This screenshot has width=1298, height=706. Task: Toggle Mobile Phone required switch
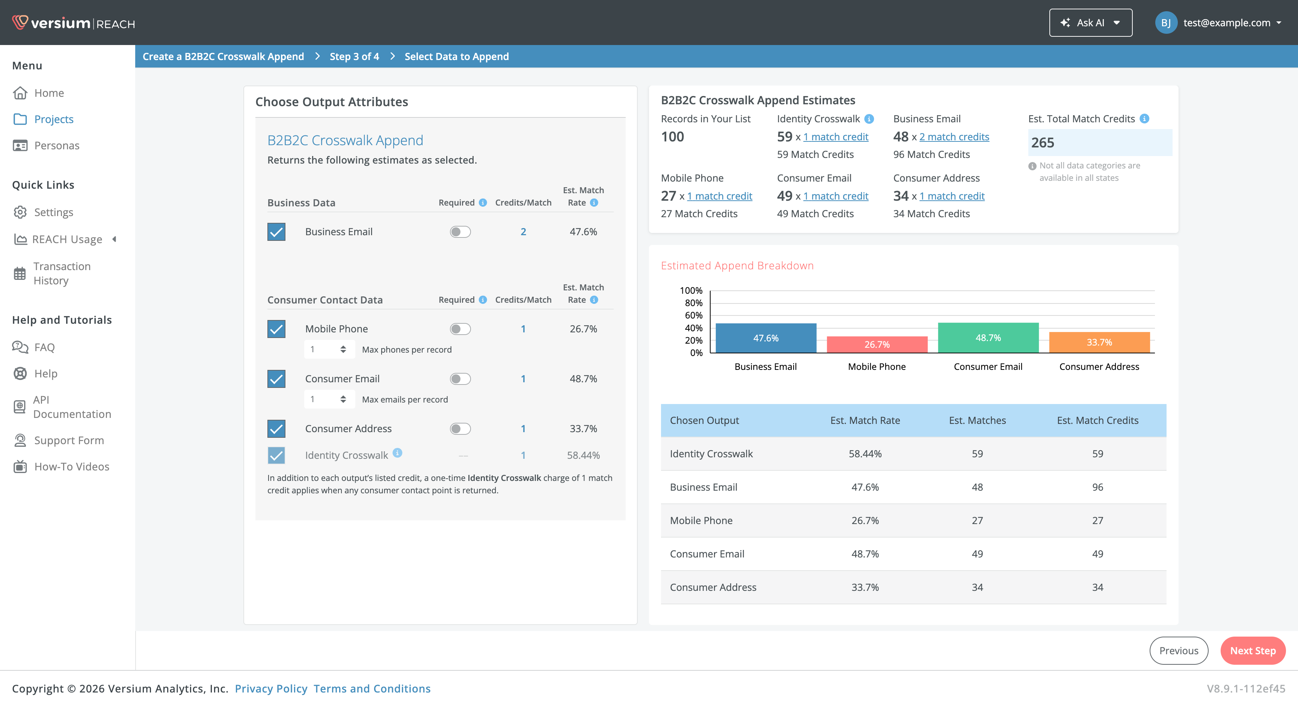click(460, 329)
